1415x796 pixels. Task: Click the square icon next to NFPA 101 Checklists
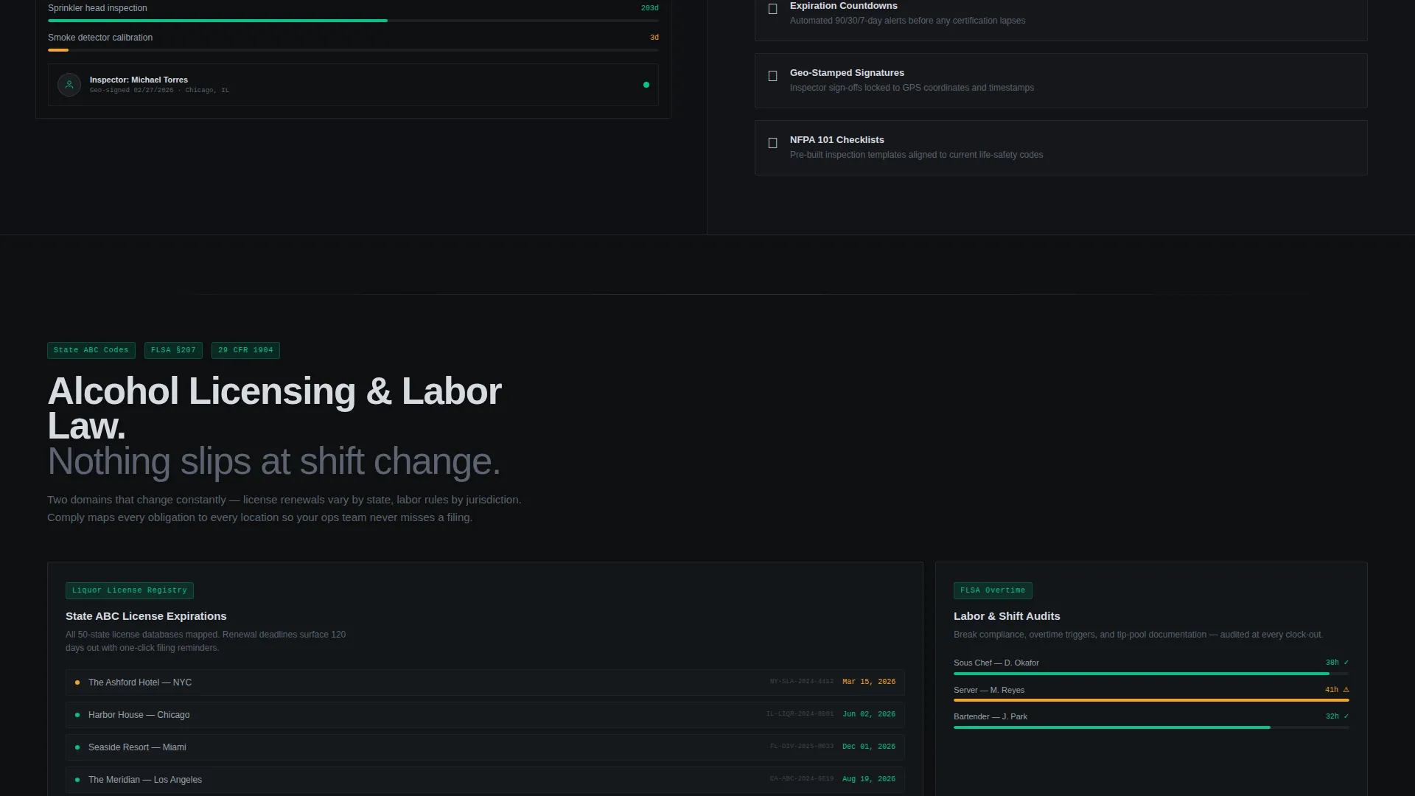tap(772, 143)
